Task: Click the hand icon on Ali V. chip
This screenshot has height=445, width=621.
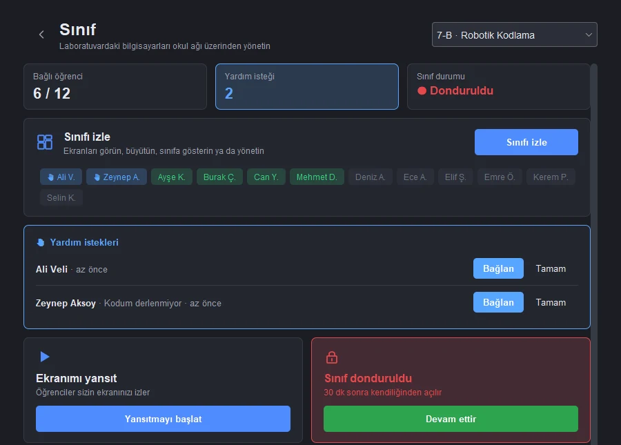Action: point(50,177)
